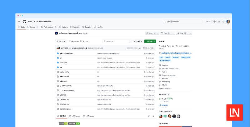
Task: Switch to the Pull requests tab
Action: 49,27
